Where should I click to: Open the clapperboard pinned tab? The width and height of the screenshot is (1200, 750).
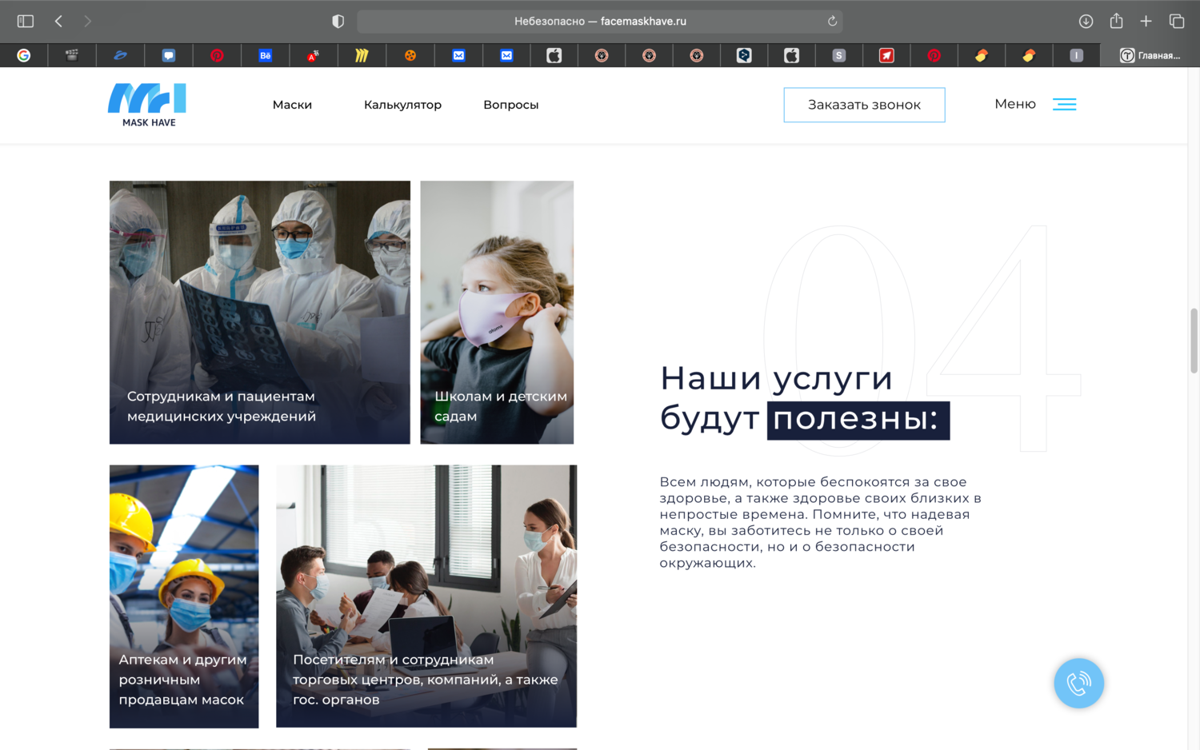coord(72,55)
